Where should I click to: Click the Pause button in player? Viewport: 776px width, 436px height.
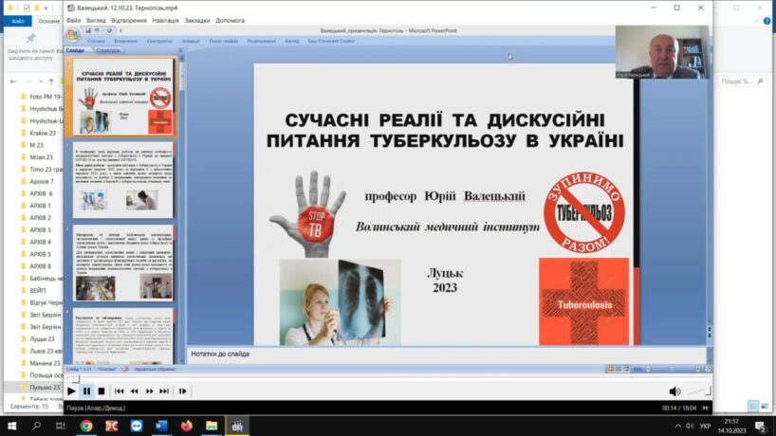[x=86, y=391]
